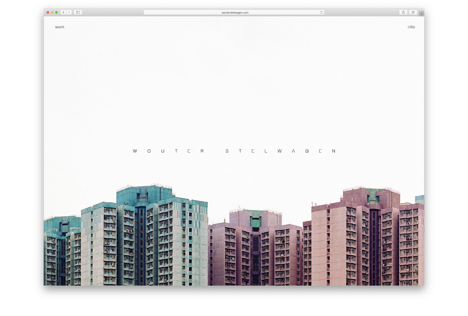
Task: Click the teal building sliver at far right
Action: 420,199
